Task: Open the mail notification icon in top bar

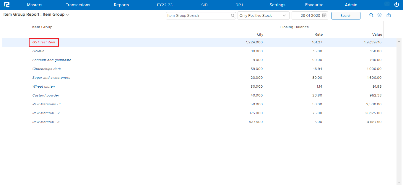Action: pyautogui.click(x=387, y=4)
